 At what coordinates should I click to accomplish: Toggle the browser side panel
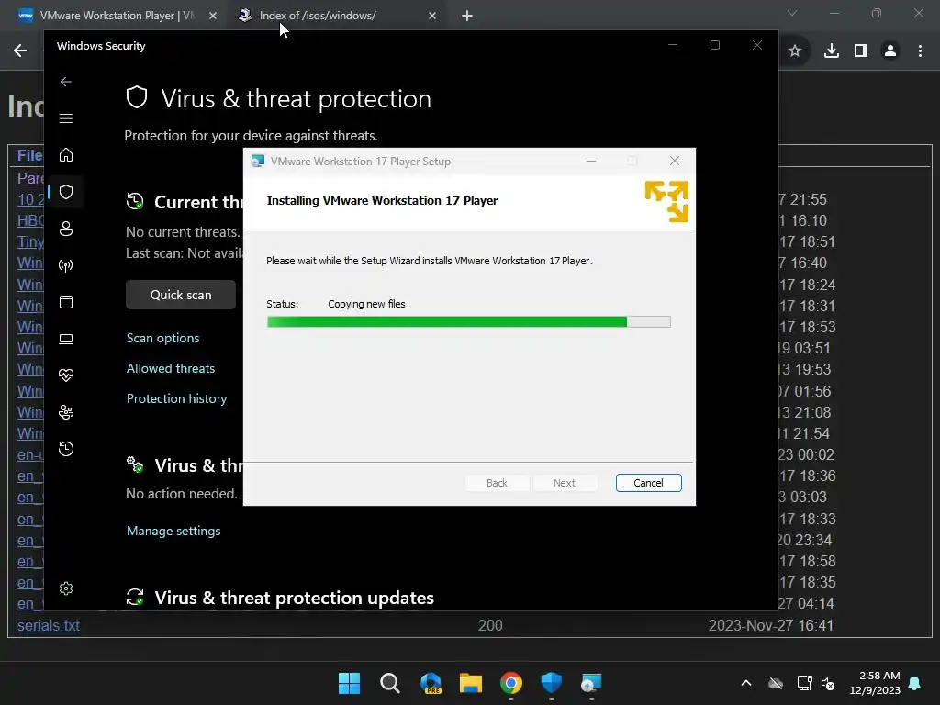(x=861, y=51)
